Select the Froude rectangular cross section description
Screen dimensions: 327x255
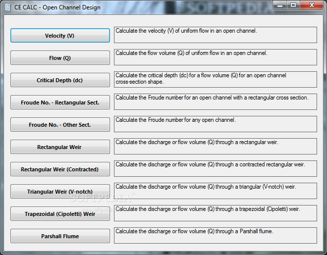[216, 102]
